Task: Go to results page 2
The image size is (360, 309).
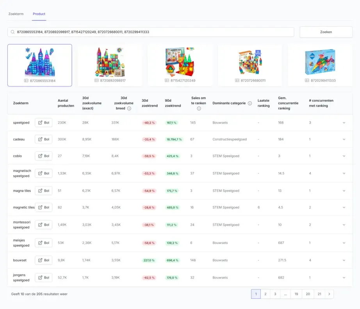Action: pos(266,294)
